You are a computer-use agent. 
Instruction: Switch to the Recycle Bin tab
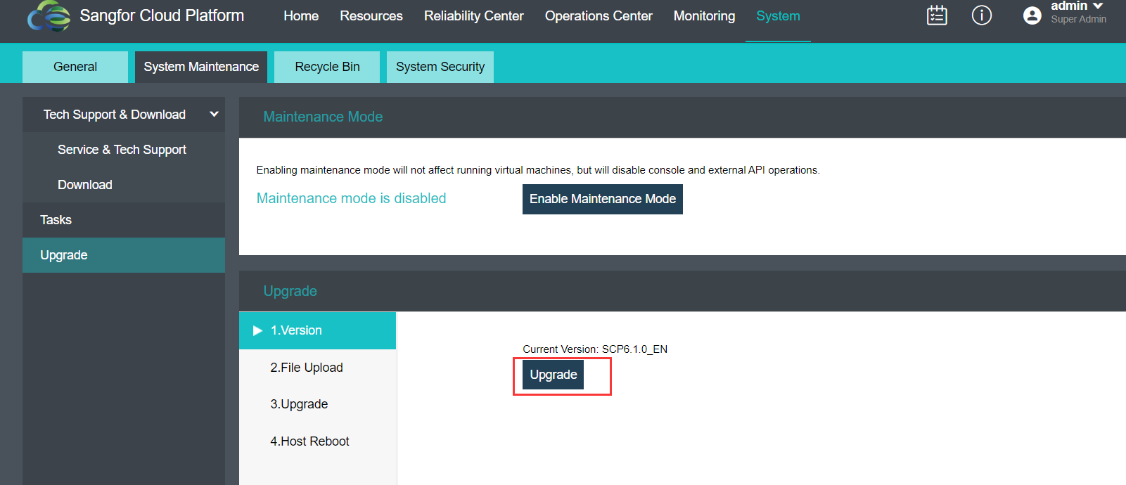click(327, 67)
